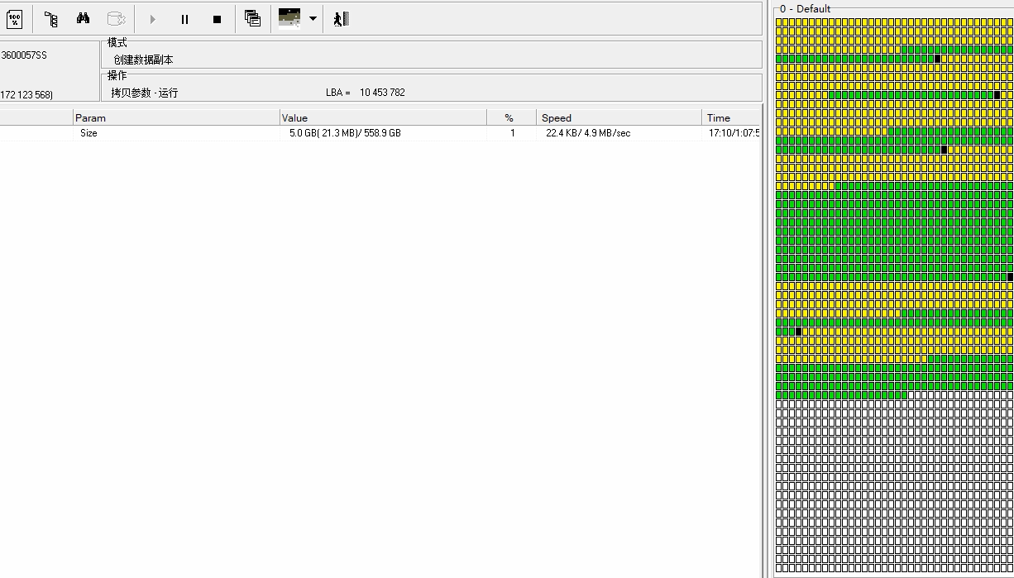The image size is (1014, 578).
Task: Open the dropdown arrow beside the map icon
Action: tap(313, 18)
